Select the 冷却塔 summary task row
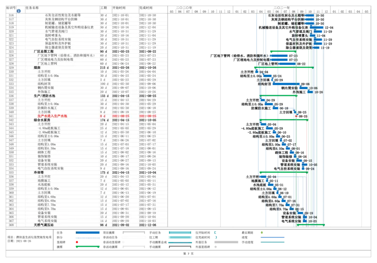Image resolution: width=377 pixels, height=263 pixels. click(x=38, y=173)
